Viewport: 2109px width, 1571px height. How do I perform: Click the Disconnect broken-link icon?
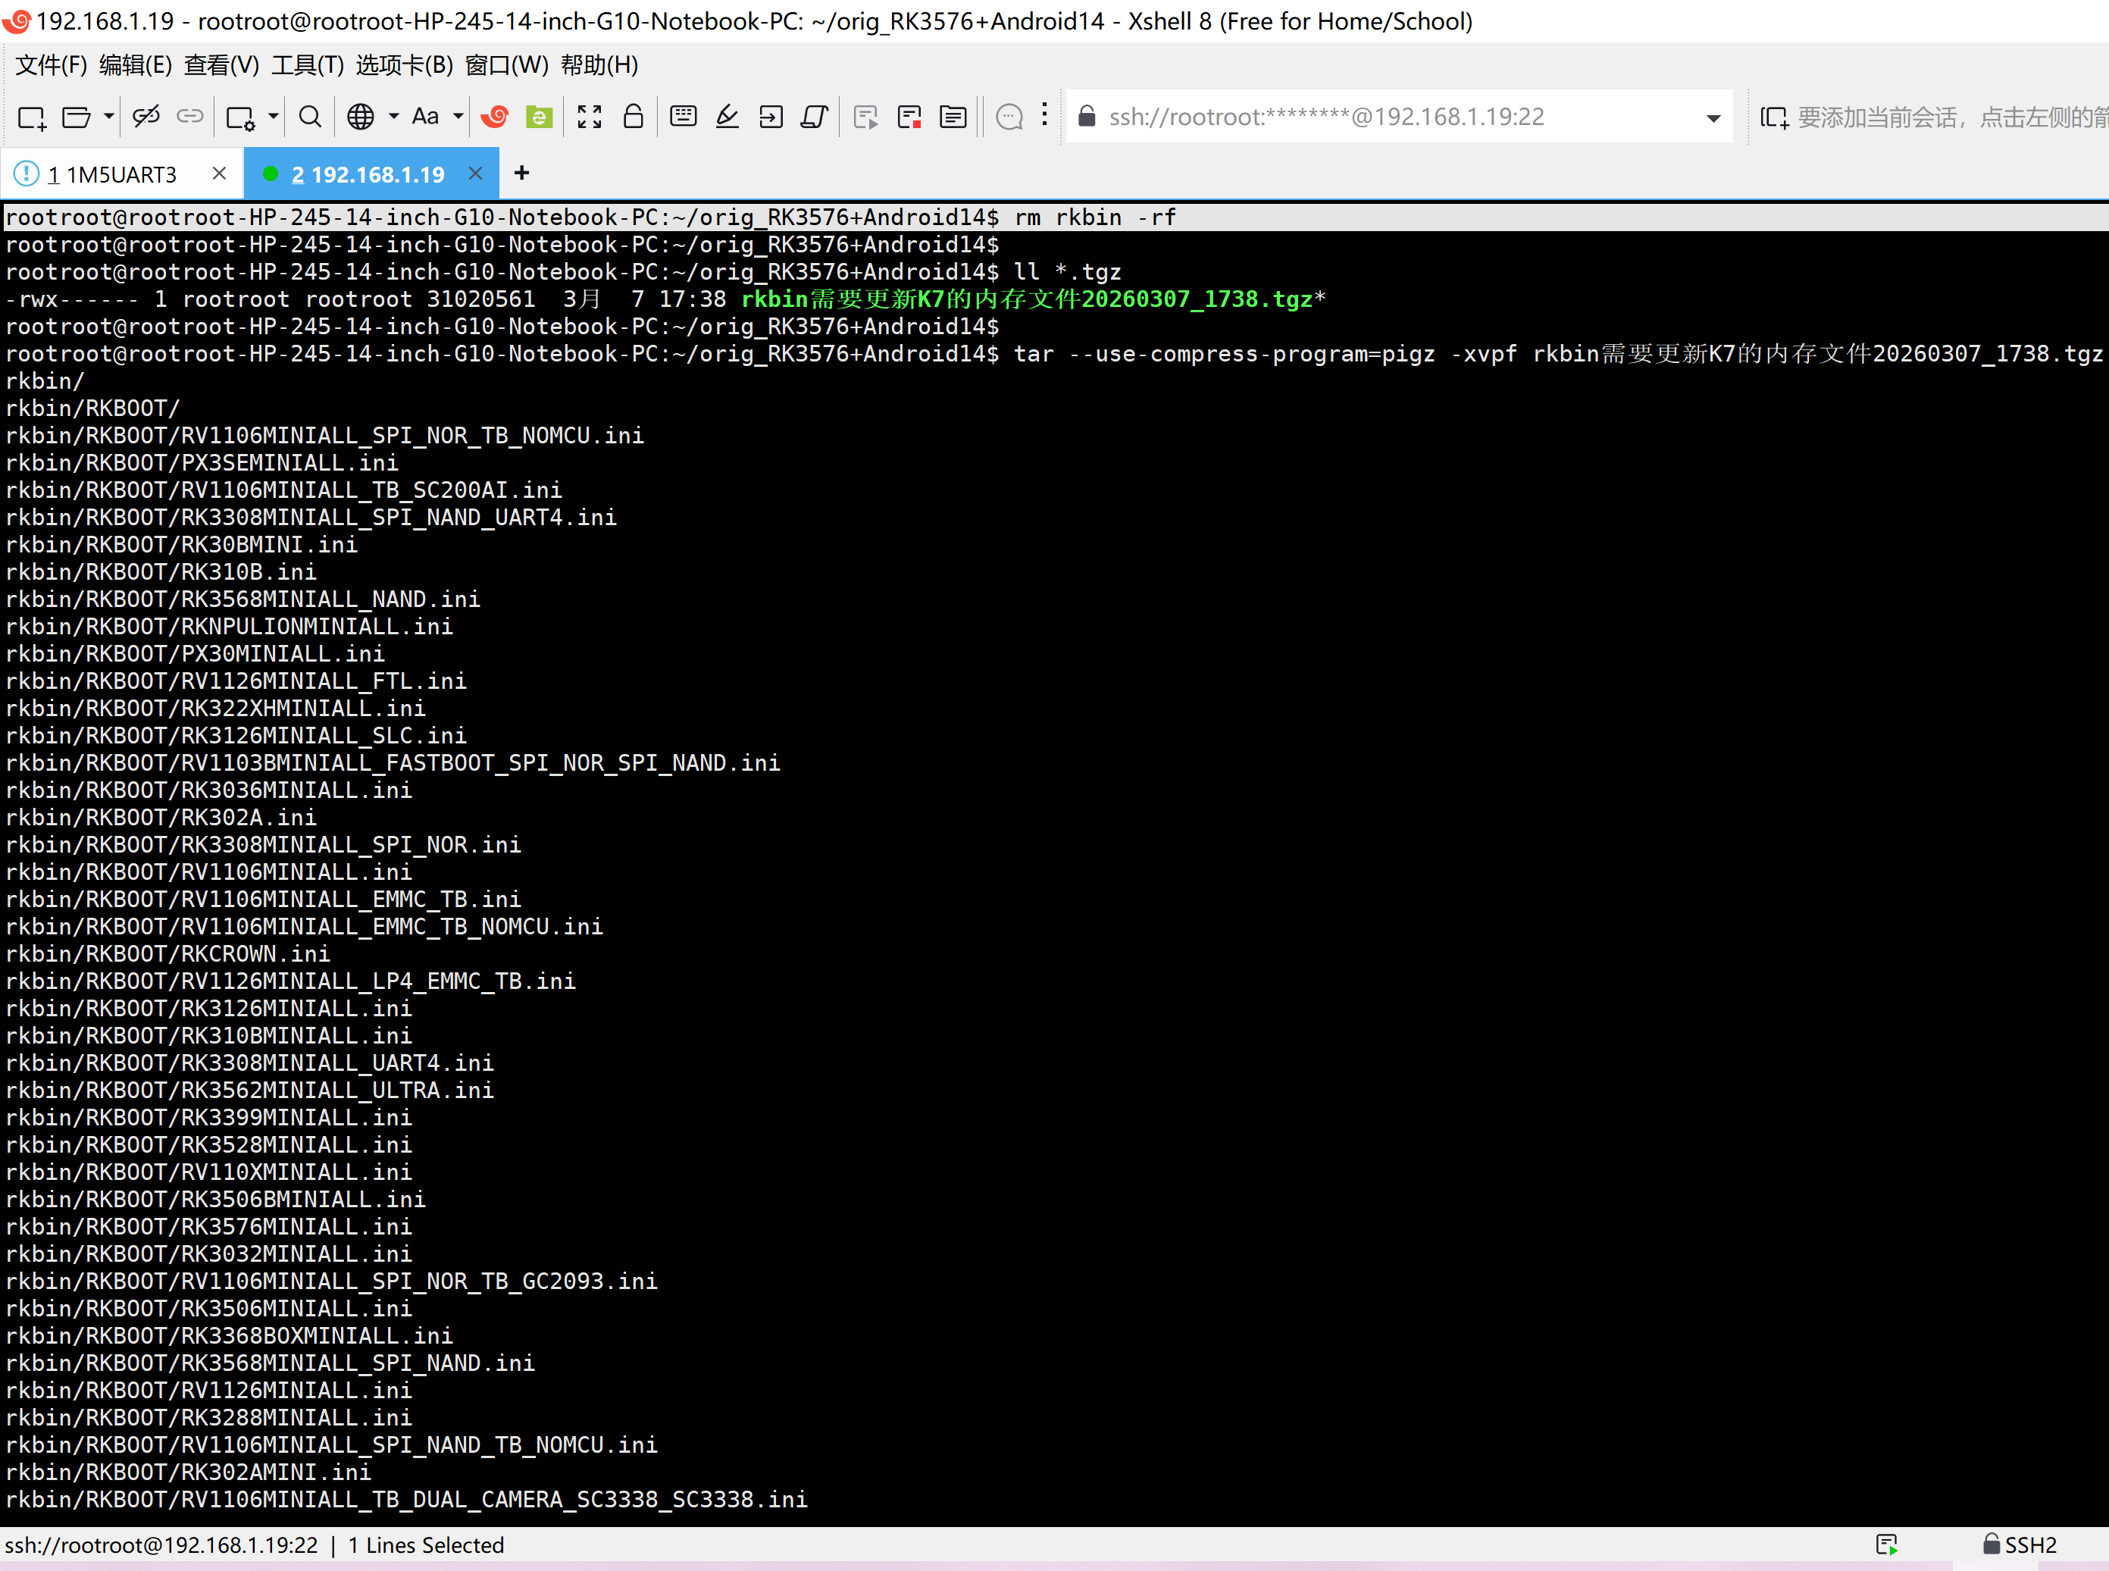146,117
